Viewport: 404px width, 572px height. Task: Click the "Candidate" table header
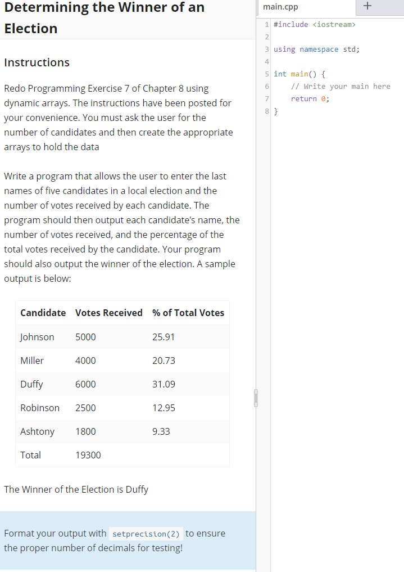pyautogui.click(x=43, y=313)
